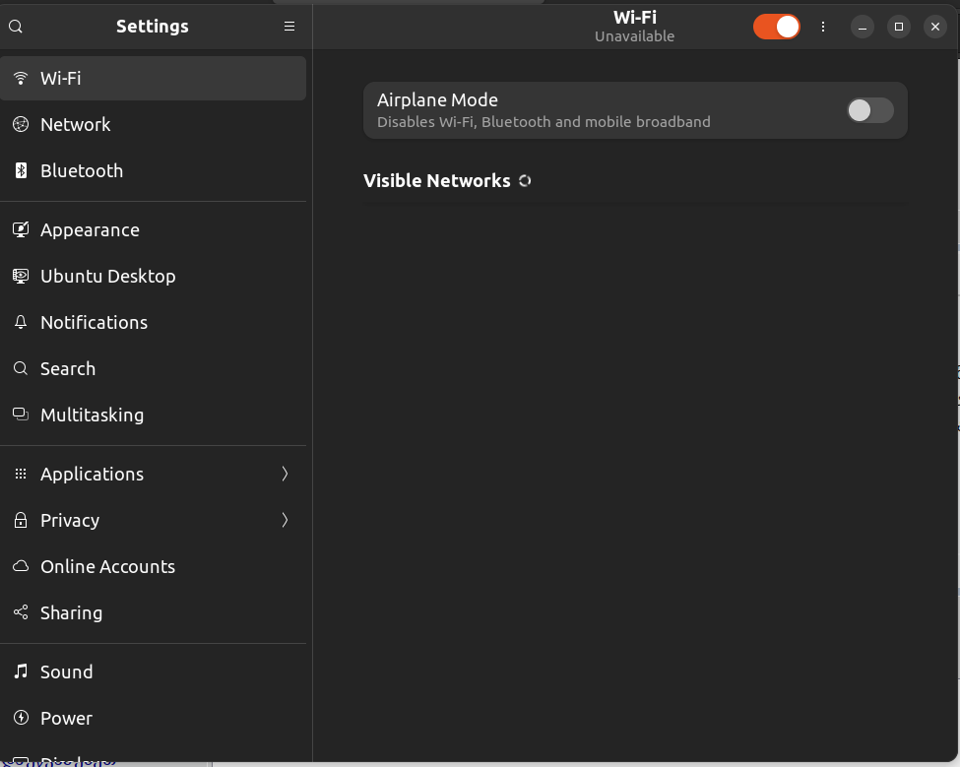Expand the Privacy chevron arrow
Screen dimensions: 960x767
[285, 520]
